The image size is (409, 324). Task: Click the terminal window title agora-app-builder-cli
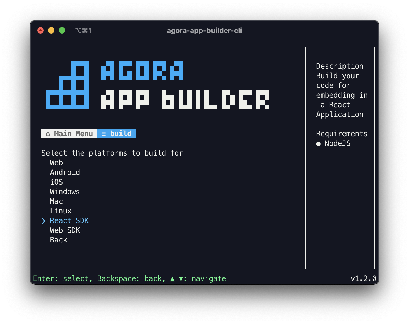point(204,31)
